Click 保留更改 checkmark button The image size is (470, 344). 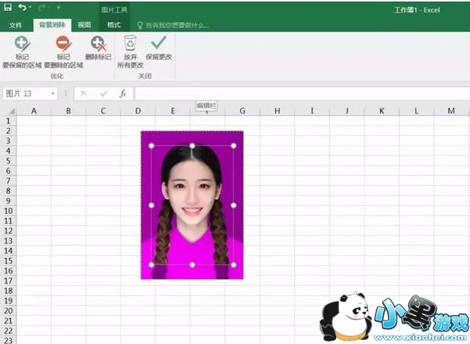[x=158, y=48]
